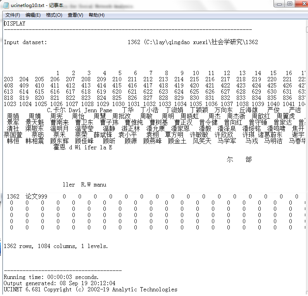The width and height of the screenshot is (308, 296).
Task: Click the name 许欣欣
Action: coord(224,135)
